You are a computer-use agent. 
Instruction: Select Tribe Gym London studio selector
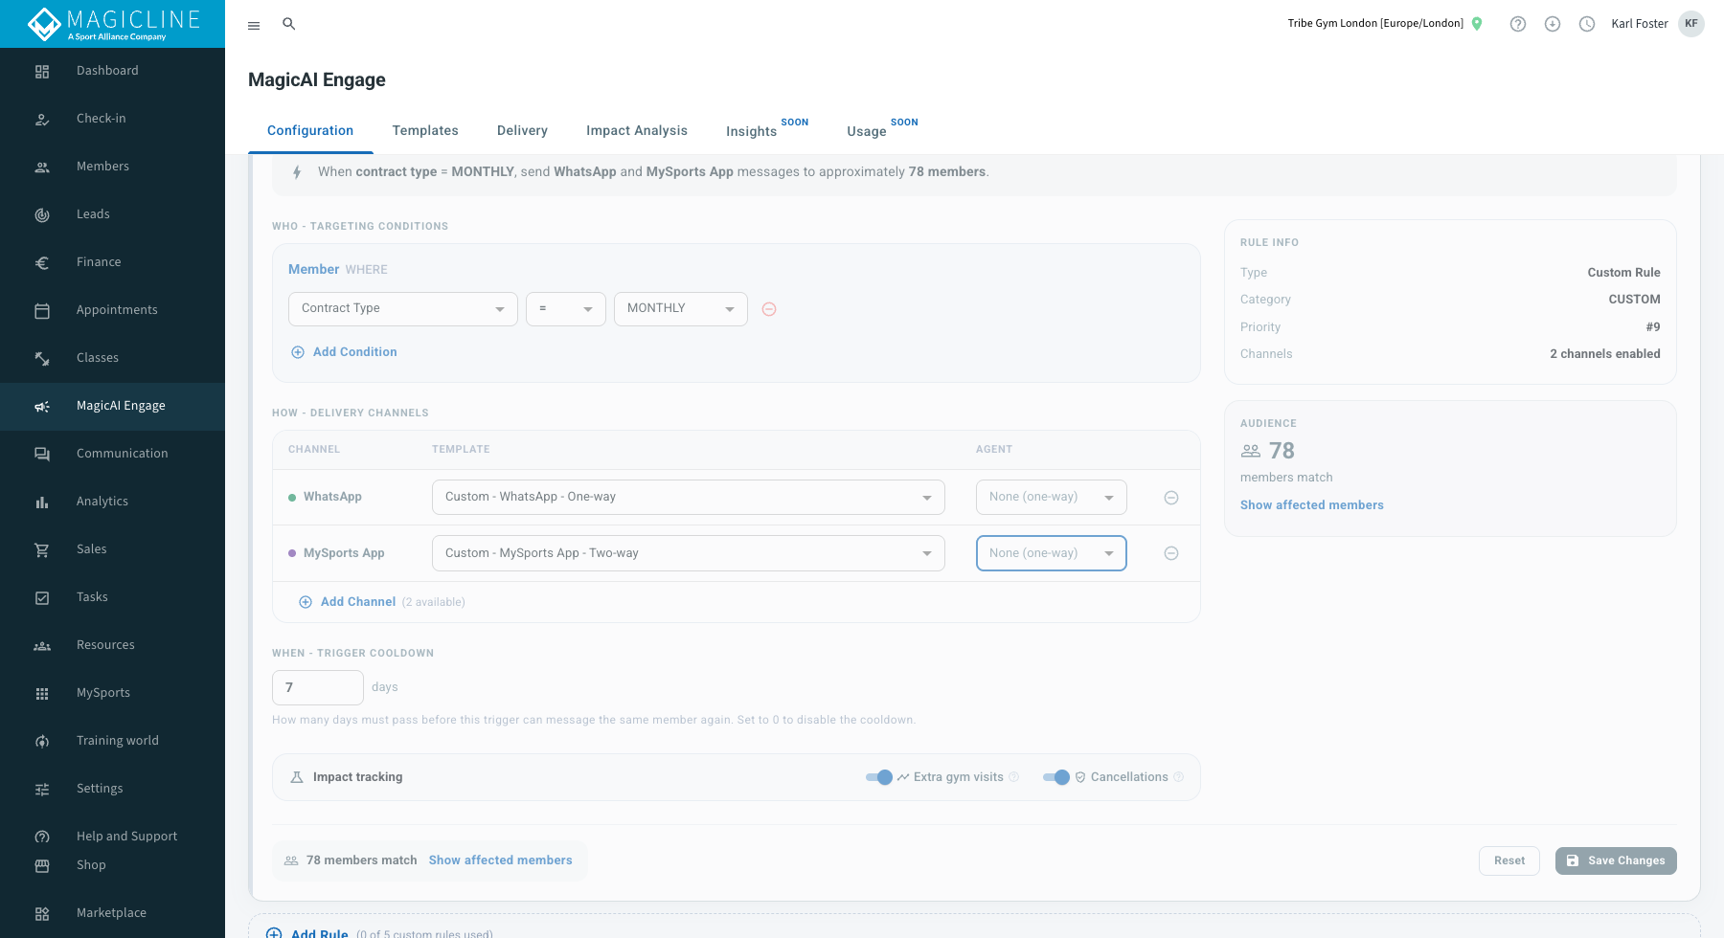1375,24
